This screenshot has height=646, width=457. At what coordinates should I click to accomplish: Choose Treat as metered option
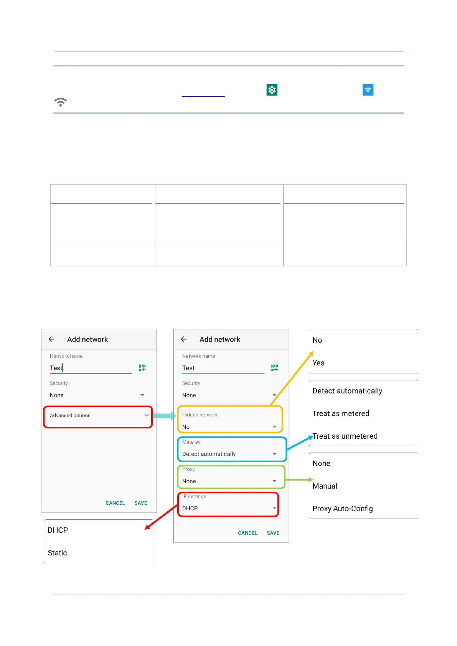pyautogui.click(x=341, y=413)
